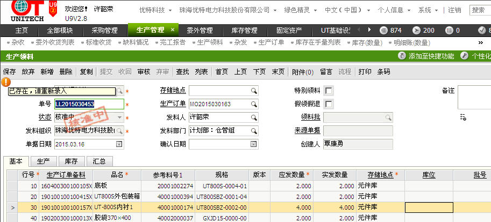This screenshot has height=222, width=491.
Task: Close the 生产管理 tab with its X
Action: click(x=172, y=30)
